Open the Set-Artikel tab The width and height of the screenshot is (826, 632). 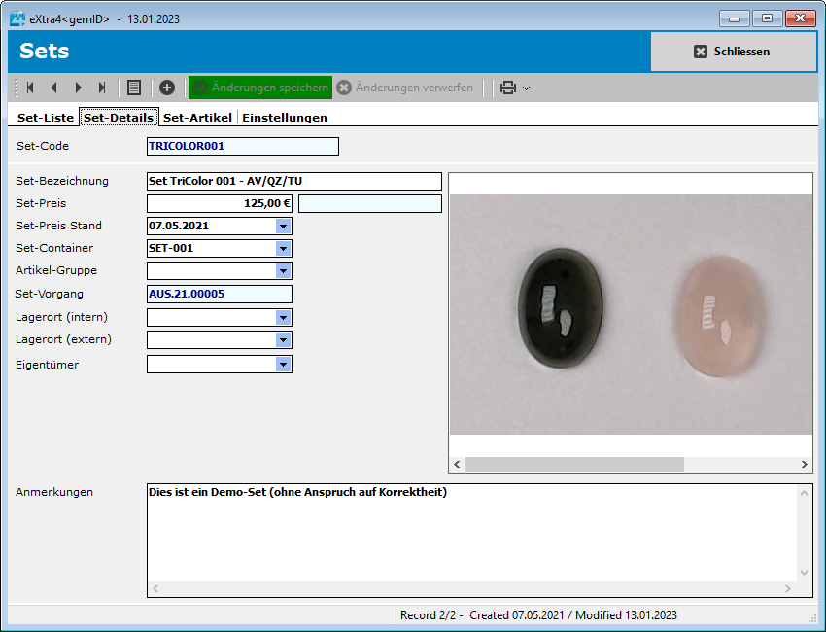(x=197, y=118)
